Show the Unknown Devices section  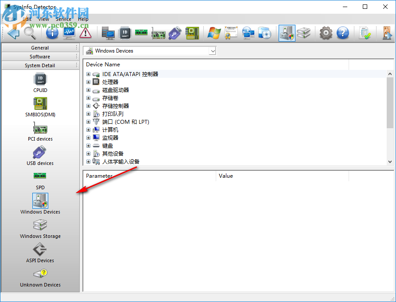click(40, 276)
